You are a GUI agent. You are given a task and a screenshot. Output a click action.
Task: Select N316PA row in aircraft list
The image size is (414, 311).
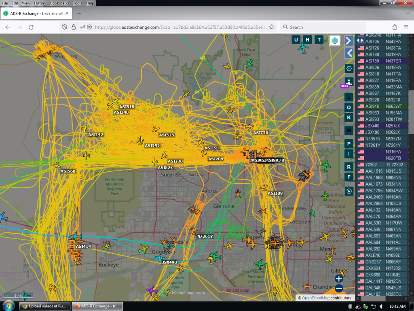click(382, 151)
